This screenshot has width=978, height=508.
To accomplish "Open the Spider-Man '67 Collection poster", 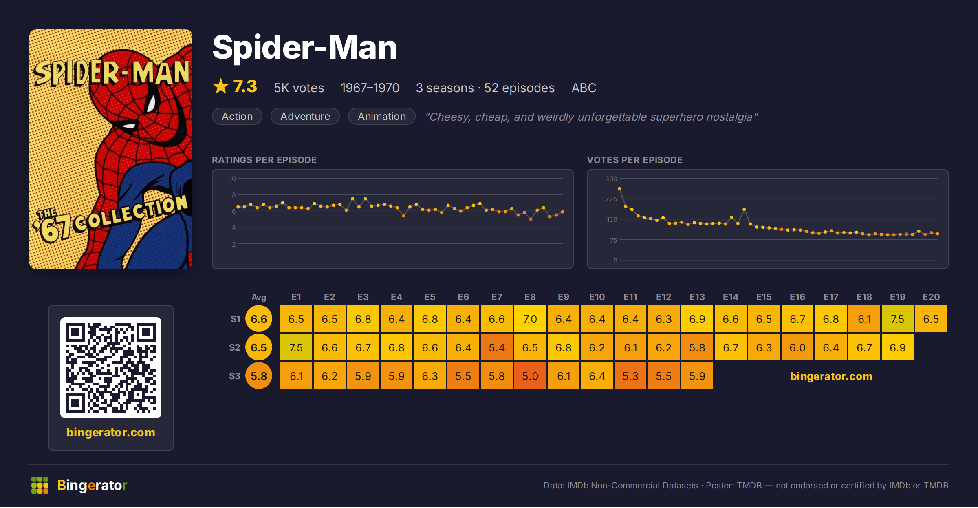I will point(111,149).
